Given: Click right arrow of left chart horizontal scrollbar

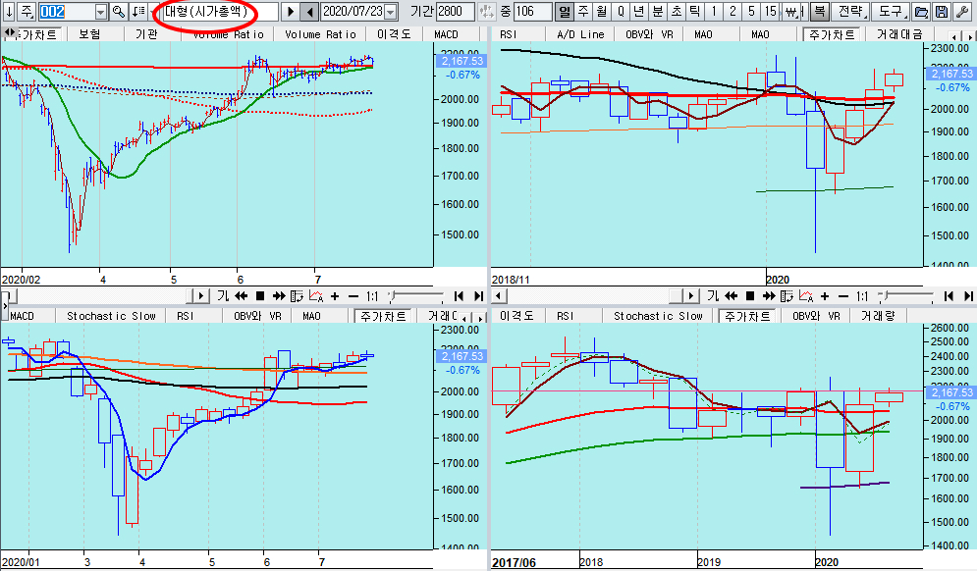Looking at the screenshot, I should [x=200, y=295].
